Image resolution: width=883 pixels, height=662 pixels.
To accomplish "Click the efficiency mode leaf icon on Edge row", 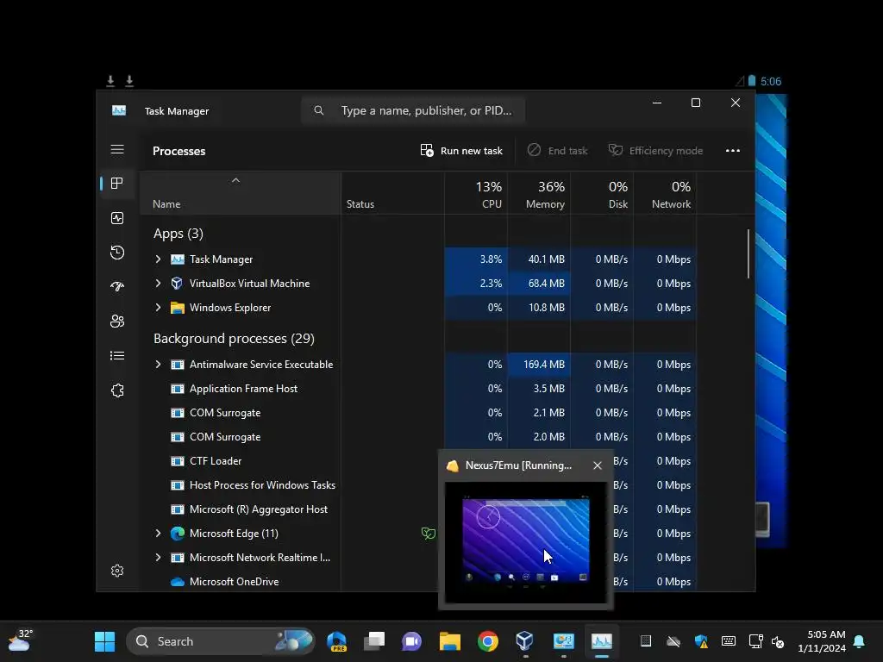I will (428, 533).
